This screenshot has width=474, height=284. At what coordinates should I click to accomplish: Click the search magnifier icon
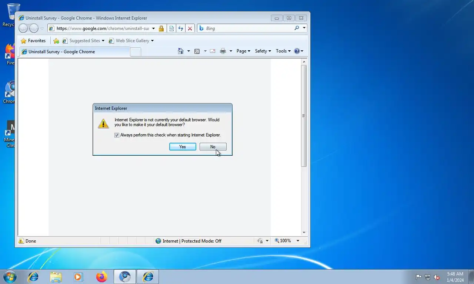297,28
